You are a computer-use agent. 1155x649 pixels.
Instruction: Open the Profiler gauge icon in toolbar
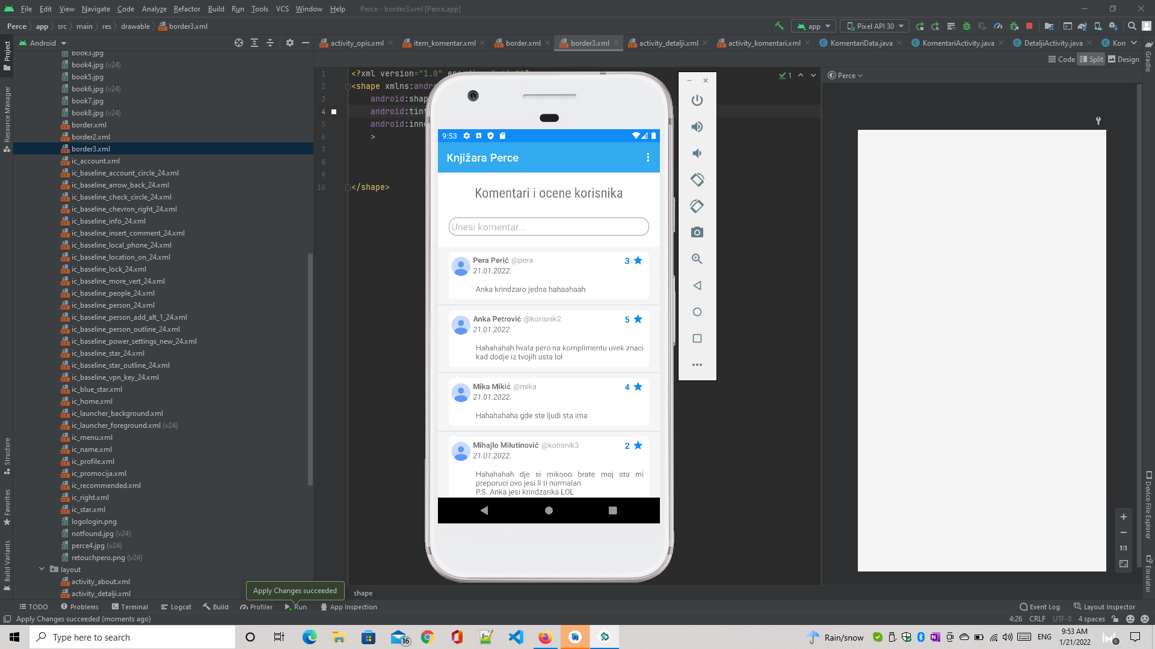[x=999, y=26]
